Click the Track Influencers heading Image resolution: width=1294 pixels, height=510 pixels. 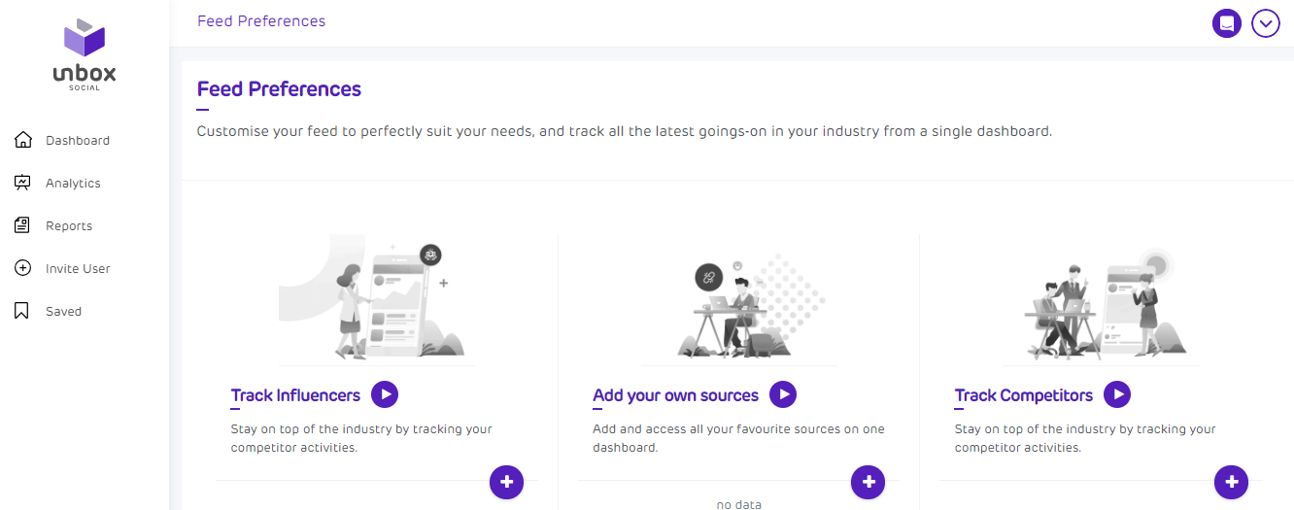pyautogui.click(x=295, y=395)
